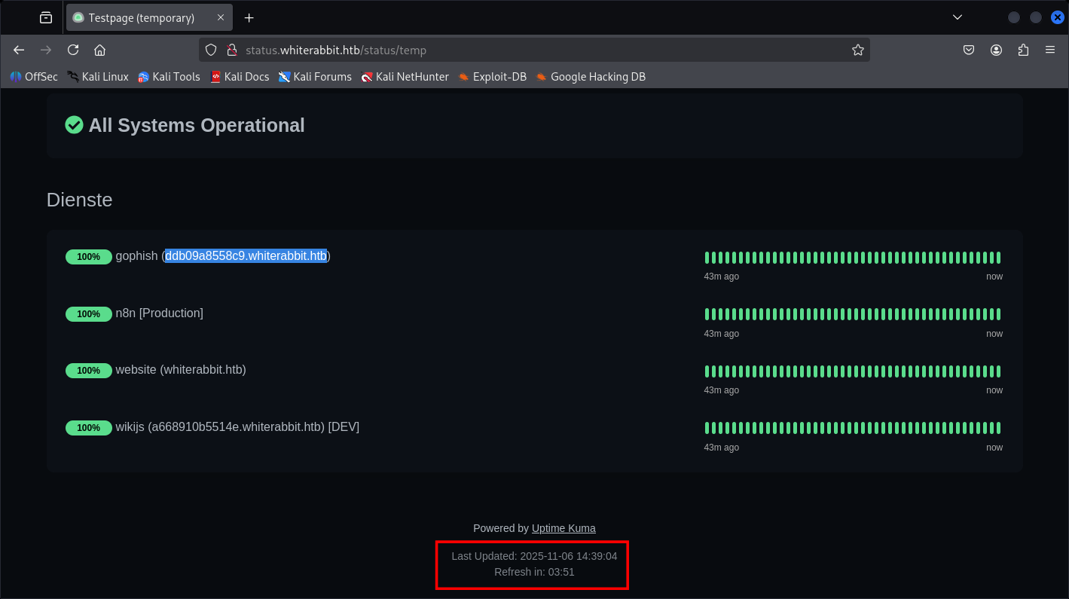Expand the list all tabs dropdown
The width and height of the screenshot is (1069, 599).
[x=957, y=17]
